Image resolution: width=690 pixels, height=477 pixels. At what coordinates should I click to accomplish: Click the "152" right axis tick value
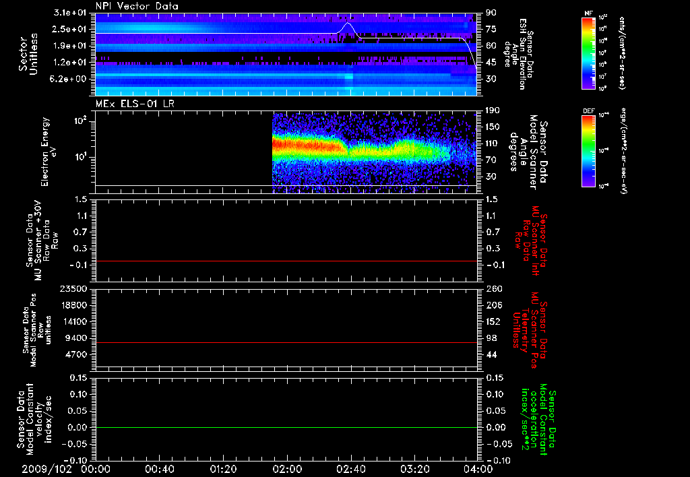pyautogui.click(x=494, y=321)
